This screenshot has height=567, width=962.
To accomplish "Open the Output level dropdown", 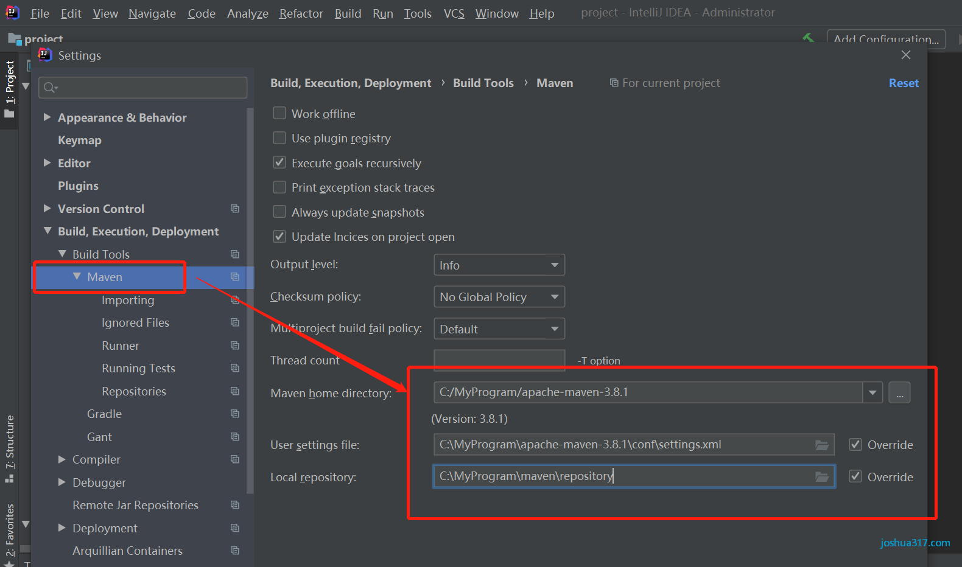I will pos(499,265).
